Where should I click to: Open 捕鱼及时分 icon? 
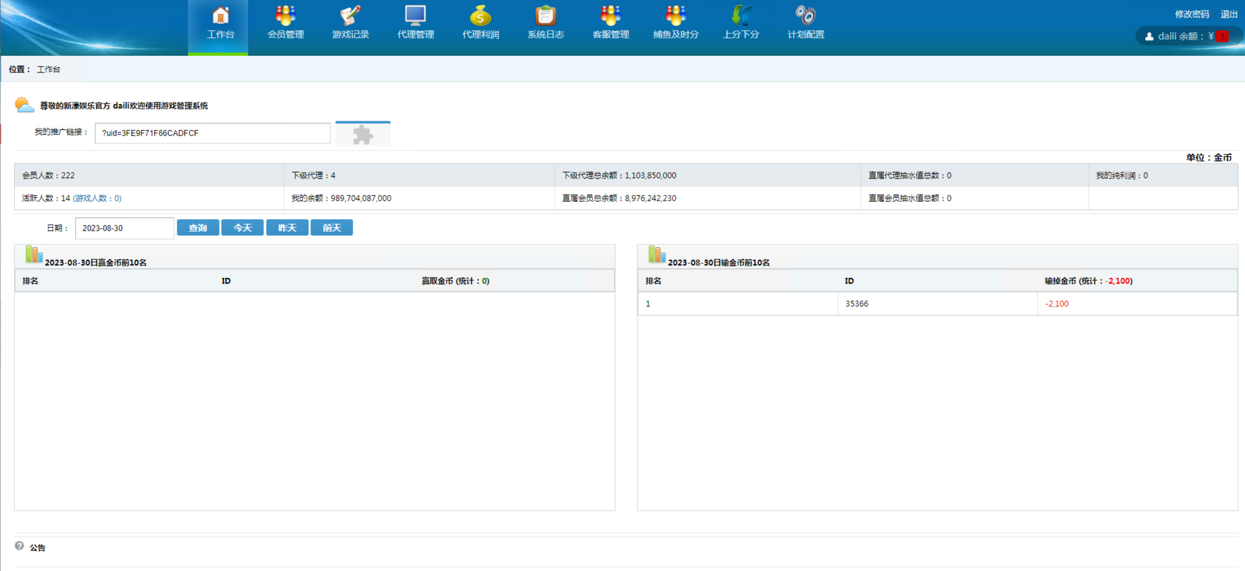pos(675,17)
